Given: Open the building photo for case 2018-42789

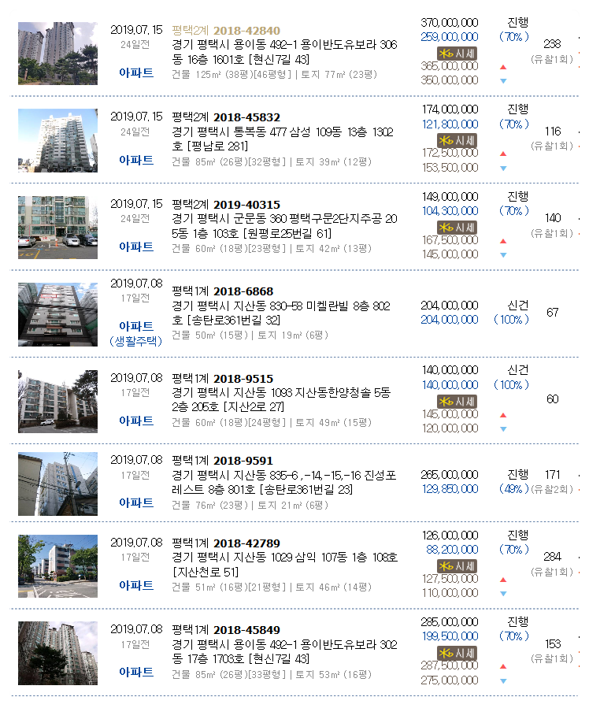Looking at the screenshot, I should (x=57, y=566).
